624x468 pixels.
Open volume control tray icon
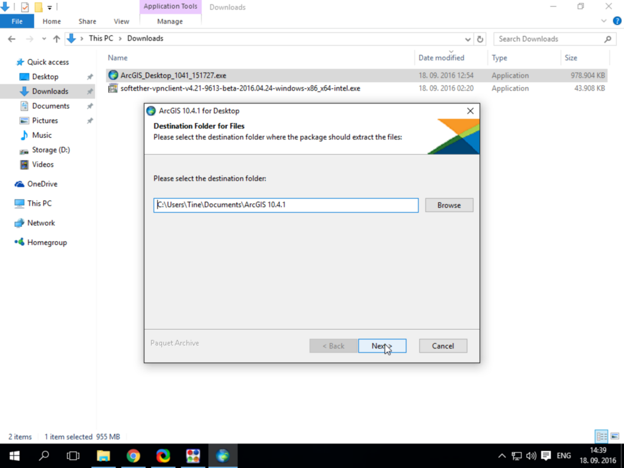[531, 456]
